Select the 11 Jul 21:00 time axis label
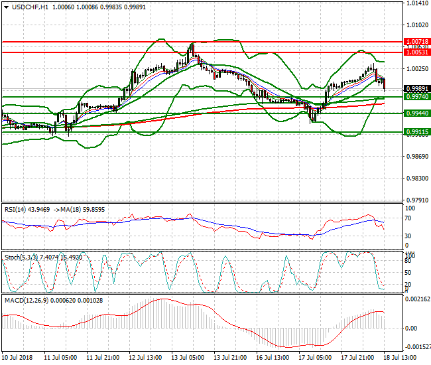The image size is (431, 365). [x=103, y=358]
